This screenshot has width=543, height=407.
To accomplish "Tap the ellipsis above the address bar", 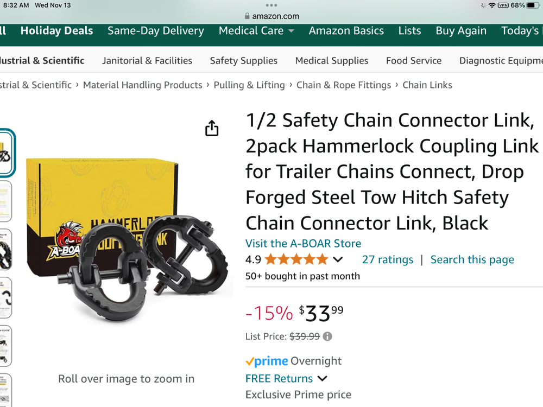I will click(271, 4).
